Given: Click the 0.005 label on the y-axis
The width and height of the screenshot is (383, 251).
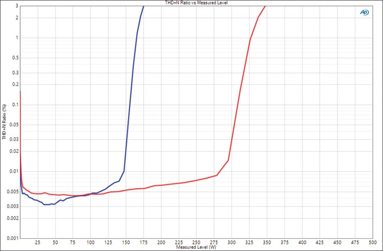Looking at the screenshot, I should tap(13, 192).
